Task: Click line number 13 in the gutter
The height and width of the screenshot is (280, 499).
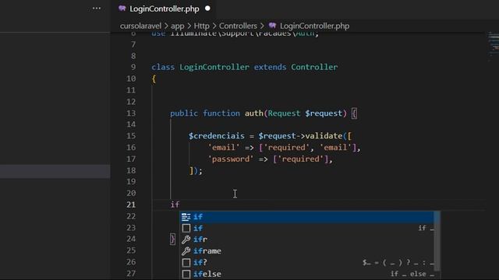Action: point(131,114)
